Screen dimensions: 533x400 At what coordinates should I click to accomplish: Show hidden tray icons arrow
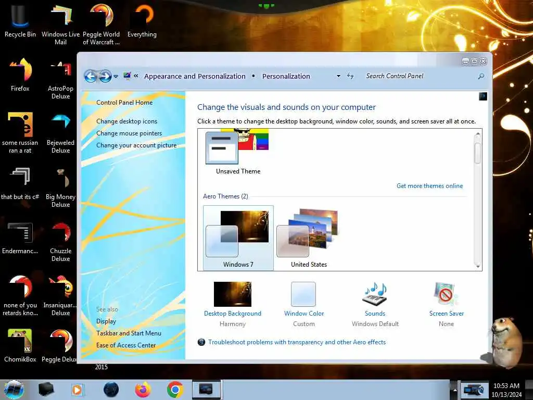pyautogui.click(x=454, y=390)
